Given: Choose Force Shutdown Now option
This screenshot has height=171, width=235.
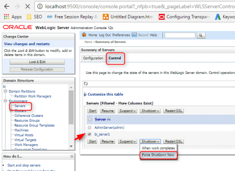Looking at the screenshot, I should pyautogui.click(x=158, y=155).
